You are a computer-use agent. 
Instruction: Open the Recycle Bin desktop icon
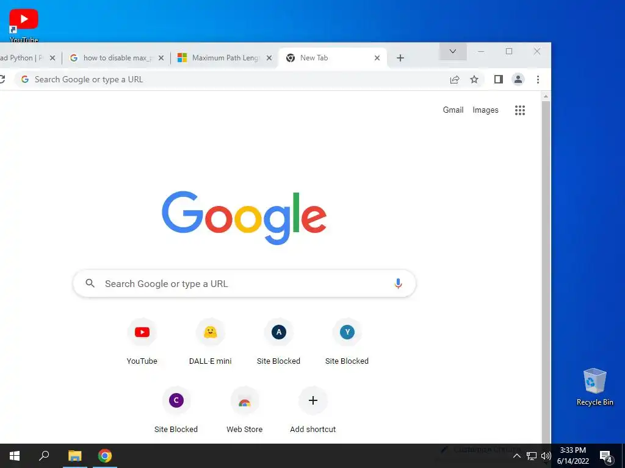coord(594,386)
